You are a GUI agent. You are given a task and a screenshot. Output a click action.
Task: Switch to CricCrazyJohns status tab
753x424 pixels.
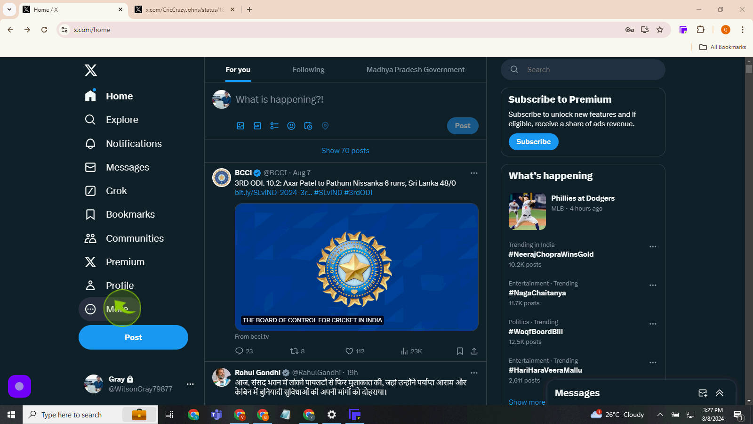tap(184, 9)
